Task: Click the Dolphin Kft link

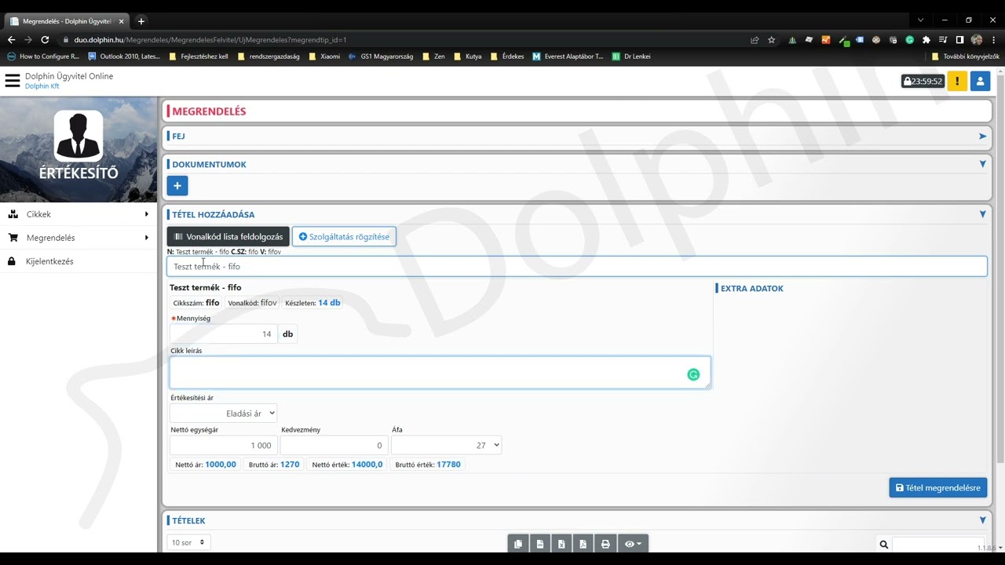Action: tap(42, 86)
